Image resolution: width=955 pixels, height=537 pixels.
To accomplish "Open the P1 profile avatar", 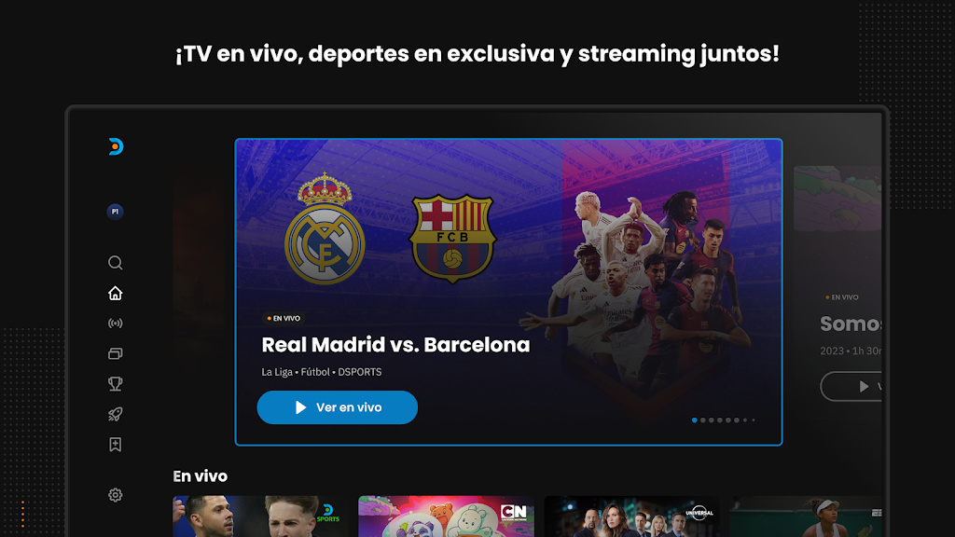I will (115, 212).
